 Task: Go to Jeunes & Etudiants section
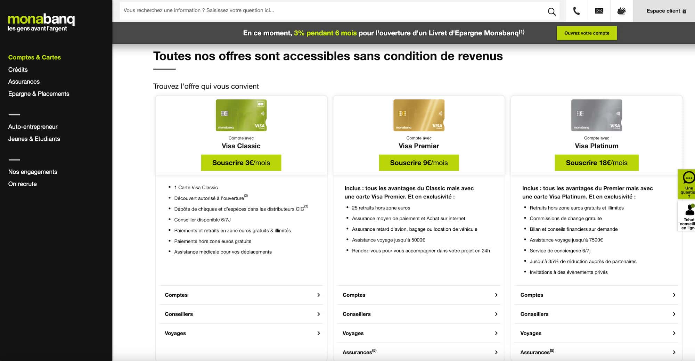click(34, 139)
